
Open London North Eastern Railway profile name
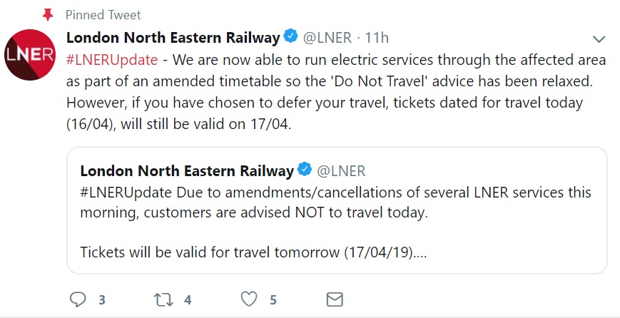click(173, 38)
